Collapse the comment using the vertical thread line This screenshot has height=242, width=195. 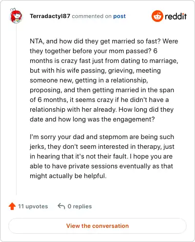[x=16, y=109]
